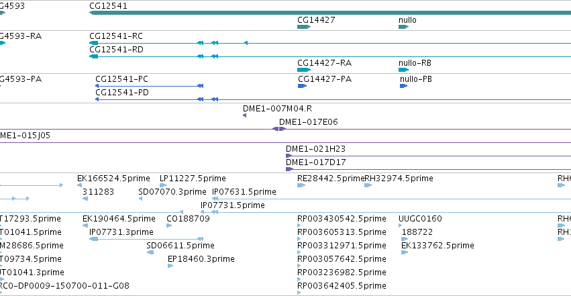Select the T01041.5prime EST label
The height and width of the screenshot is (296, 571).
pos(31,232)
